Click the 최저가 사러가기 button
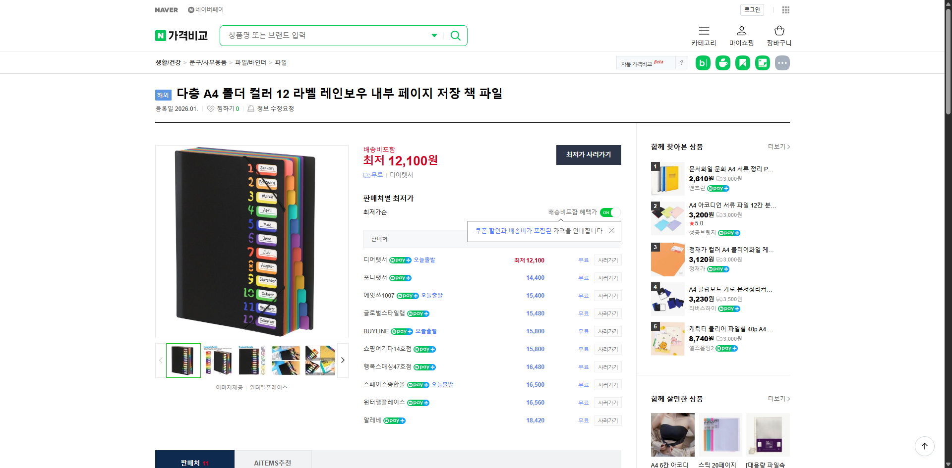The image size is (952, 468). (x=589, y=155)
